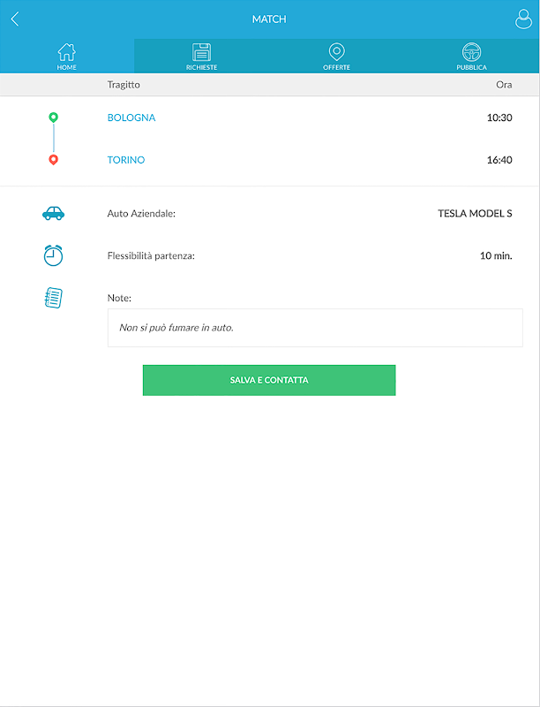Click the green departure pin icon
The image size is (540, 707).
pyautogui.click(x=53, y=118)
